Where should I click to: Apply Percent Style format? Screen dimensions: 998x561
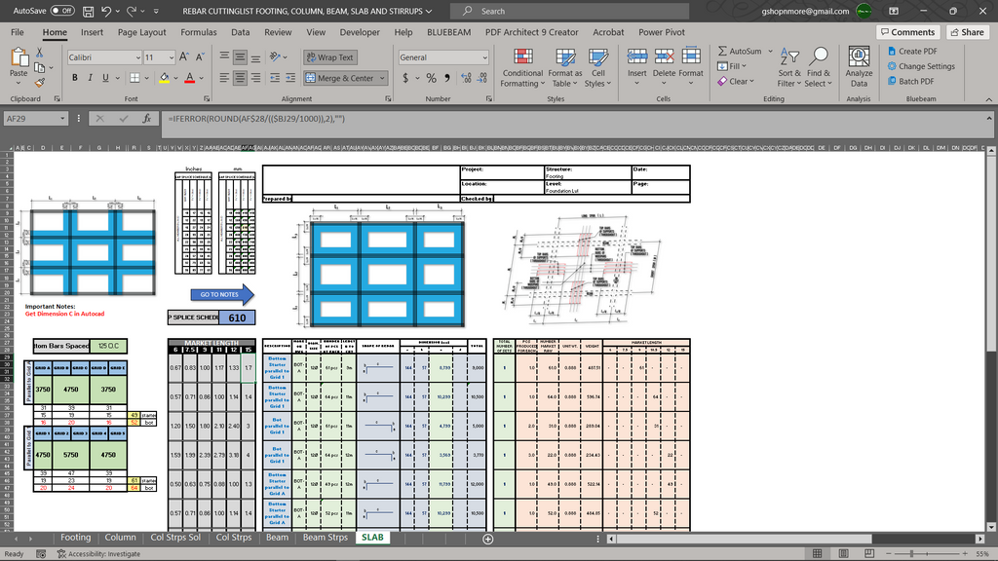point(432,78)
